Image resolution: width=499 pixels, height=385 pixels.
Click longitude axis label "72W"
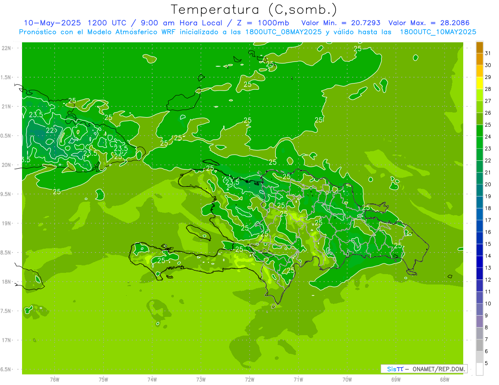249,380
